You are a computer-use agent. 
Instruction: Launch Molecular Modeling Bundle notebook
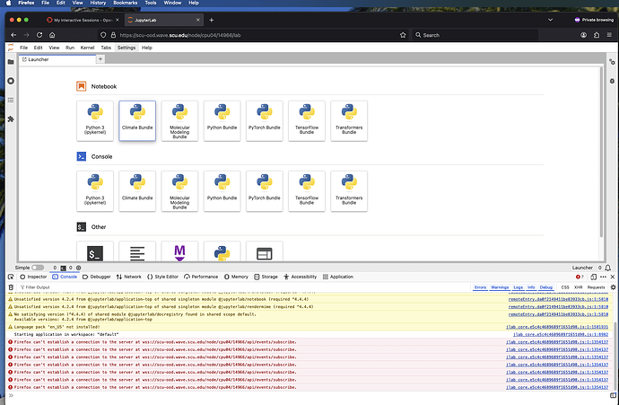click(x=179, y=120)
